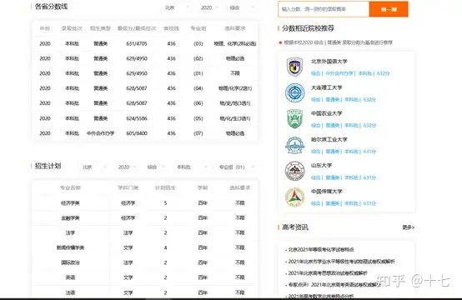Click the 录取批次 column header
Viewport: 462px width, 300px height.
pyautogui.click(x=72, y=28)
